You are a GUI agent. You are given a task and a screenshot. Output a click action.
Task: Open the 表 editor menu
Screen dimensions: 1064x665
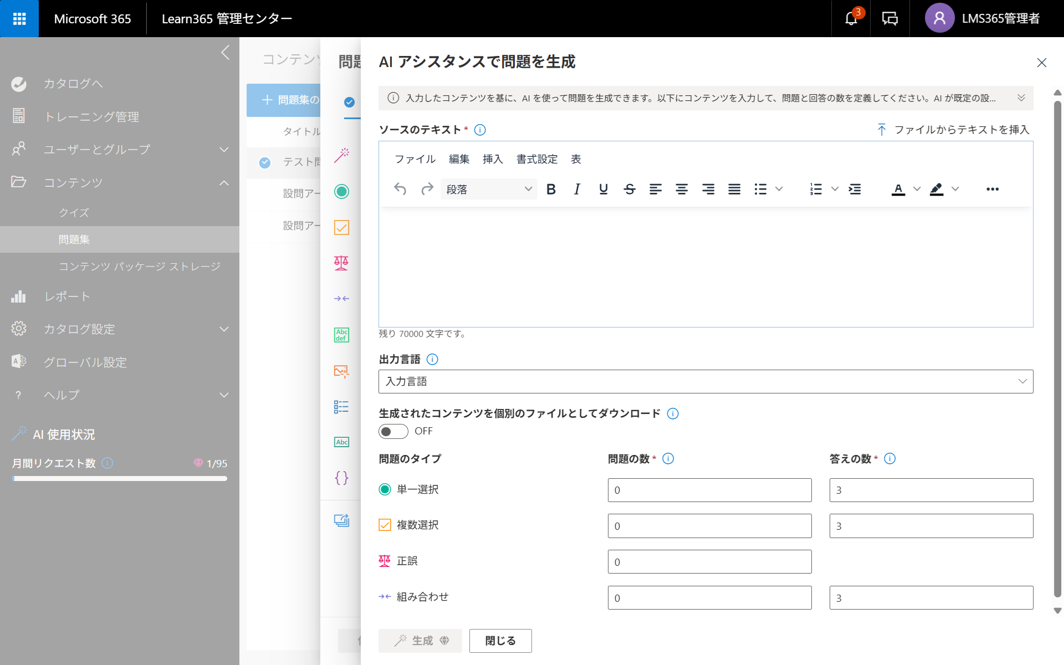[576, 159]
